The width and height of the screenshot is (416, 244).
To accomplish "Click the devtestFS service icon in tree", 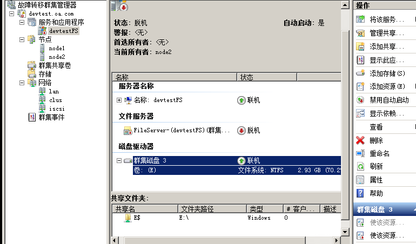I will [x=42, y=31].
